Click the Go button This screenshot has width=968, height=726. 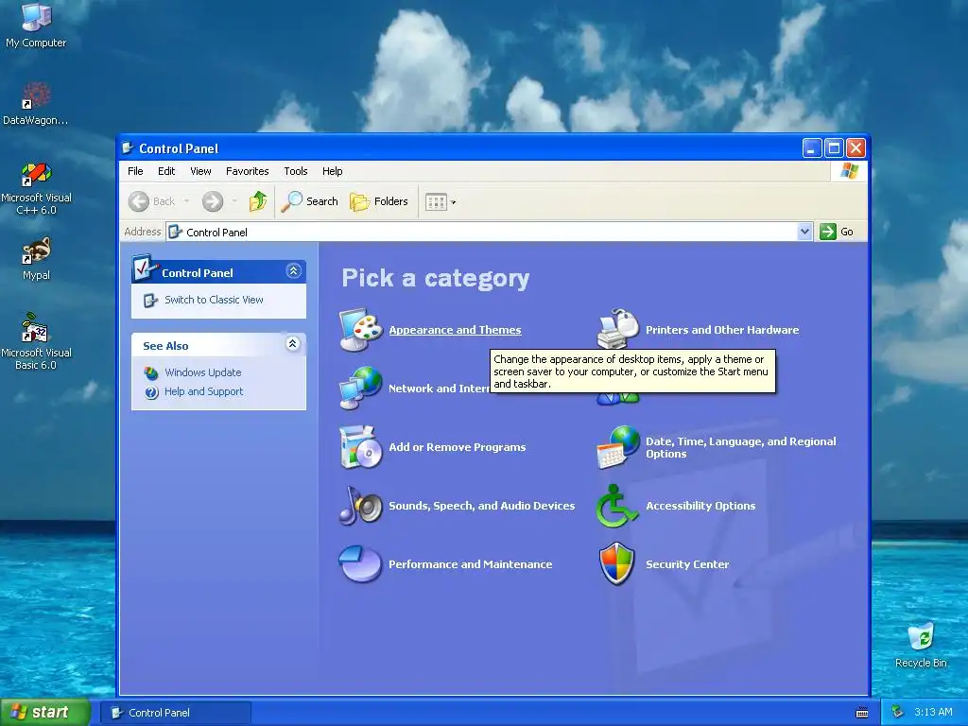[837, 232]
